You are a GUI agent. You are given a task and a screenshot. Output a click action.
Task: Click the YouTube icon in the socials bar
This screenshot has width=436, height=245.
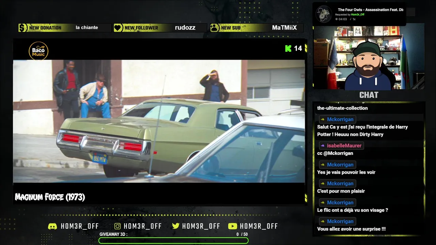tap(233, 226)
